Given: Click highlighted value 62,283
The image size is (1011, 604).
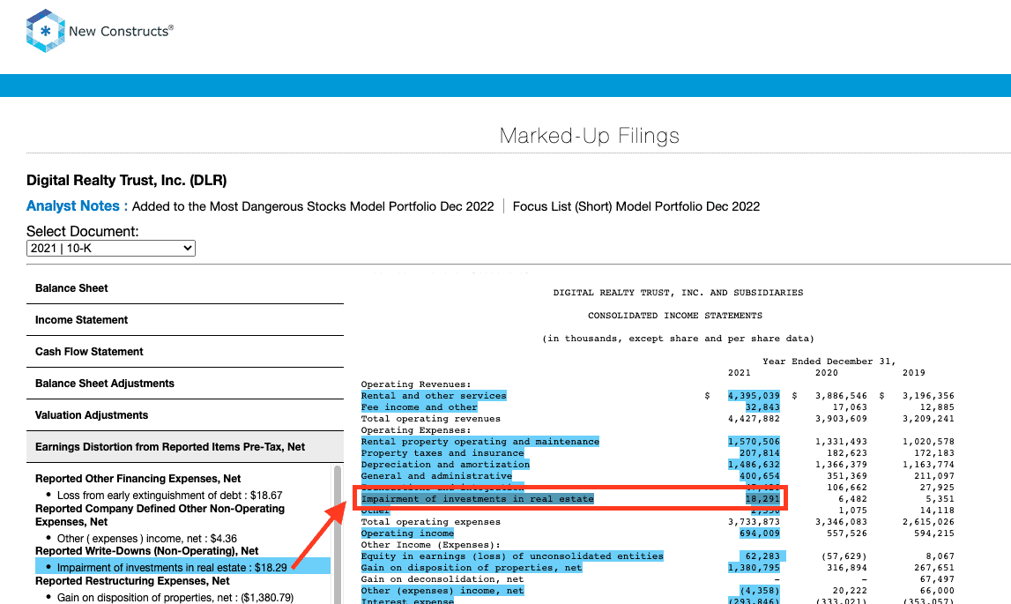Looking at the screenshot, I should point(762,556).
